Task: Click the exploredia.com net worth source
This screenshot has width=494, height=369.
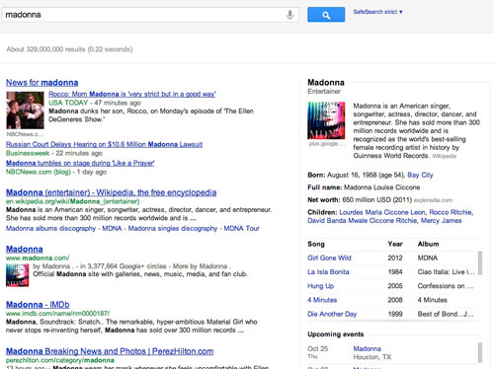Action: (433, 200)
